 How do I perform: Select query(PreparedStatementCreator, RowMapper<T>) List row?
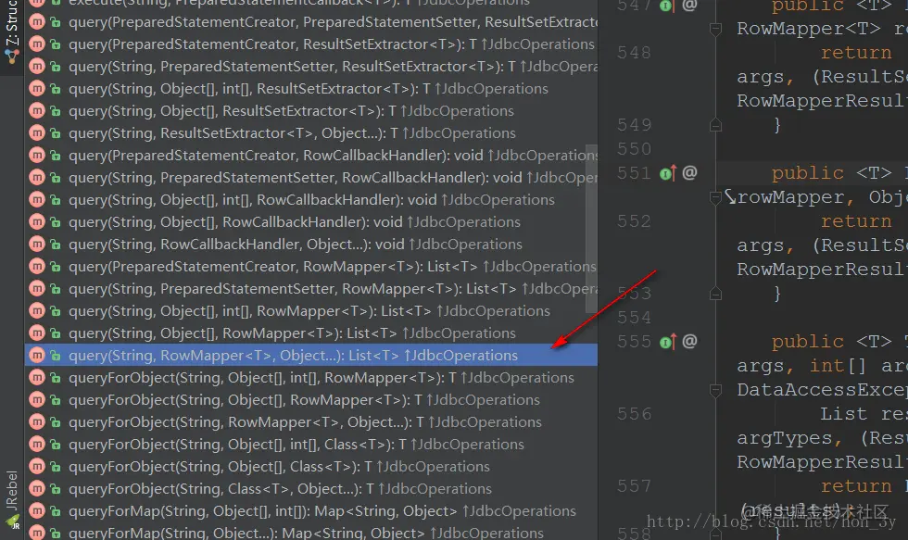[311, 267]
